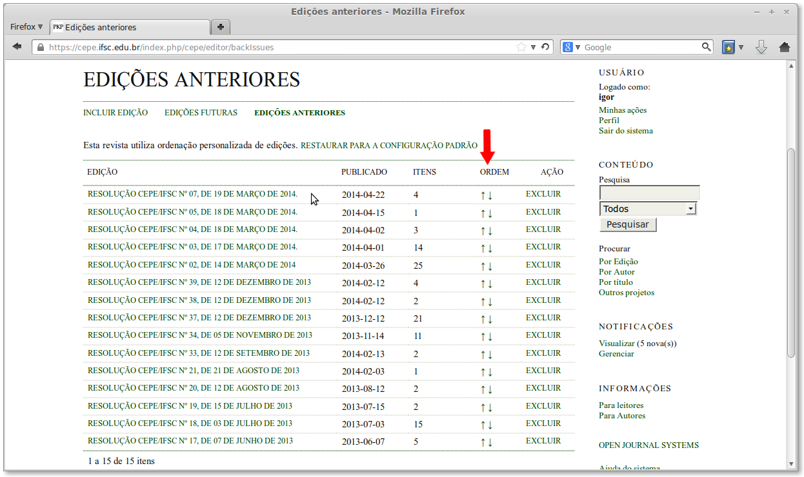
Task: Click the Firefox home icon
Action: point(784,46)
